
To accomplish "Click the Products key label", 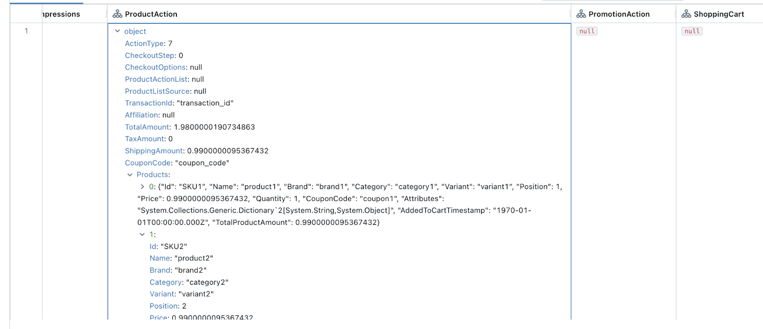I will coord(153,175).
